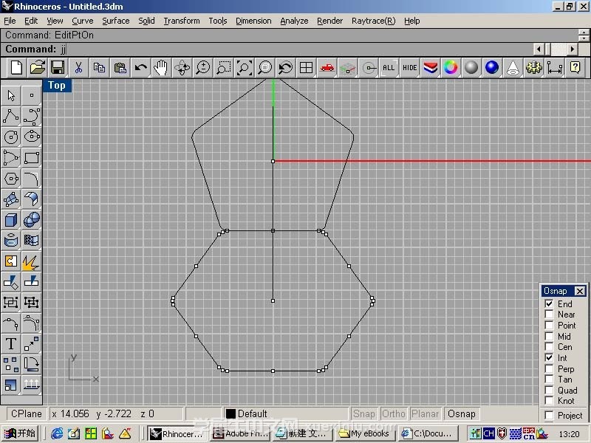Open the Transform menu

pos(182,21)
